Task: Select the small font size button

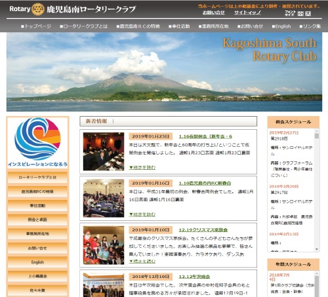Action: point(300,14)
